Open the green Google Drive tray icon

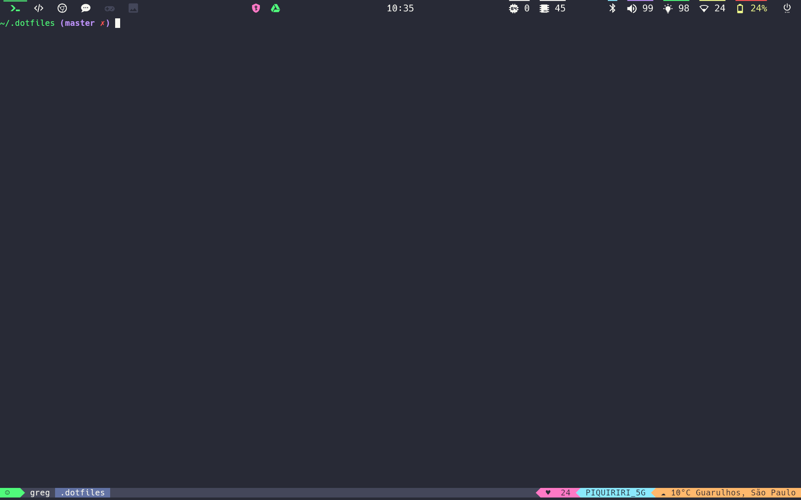275,8
